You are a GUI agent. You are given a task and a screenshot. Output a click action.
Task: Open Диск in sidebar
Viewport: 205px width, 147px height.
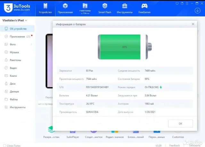click(17, 84)
